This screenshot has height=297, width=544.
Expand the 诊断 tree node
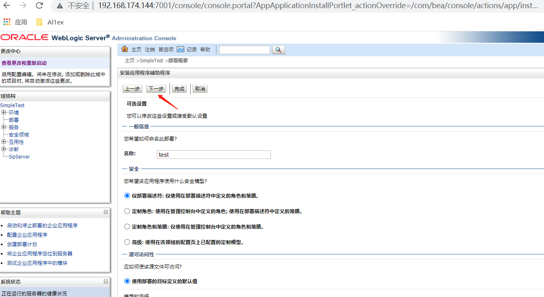click(3, 149)
